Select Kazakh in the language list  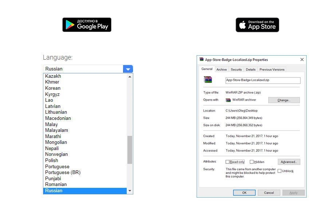point(85,76)
